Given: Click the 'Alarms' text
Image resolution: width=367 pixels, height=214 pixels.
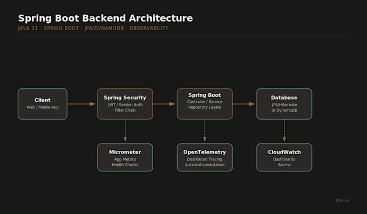Looking at the screenshot, I should (284, 164).
